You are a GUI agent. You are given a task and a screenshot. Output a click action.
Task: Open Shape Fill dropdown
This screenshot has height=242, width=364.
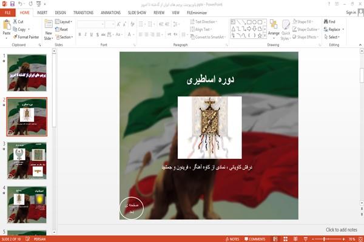pos(303,22)
